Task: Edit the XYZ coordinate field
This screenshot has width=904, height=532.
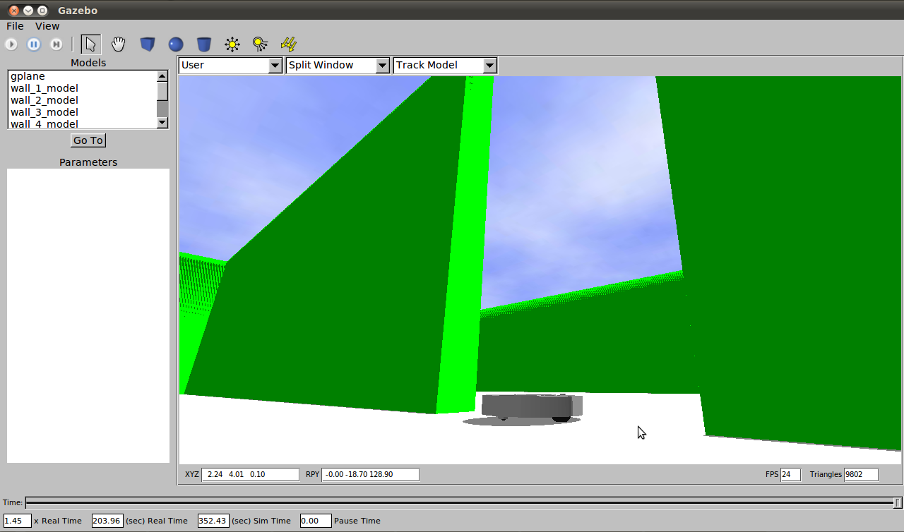Action: (x=249, y=474)
